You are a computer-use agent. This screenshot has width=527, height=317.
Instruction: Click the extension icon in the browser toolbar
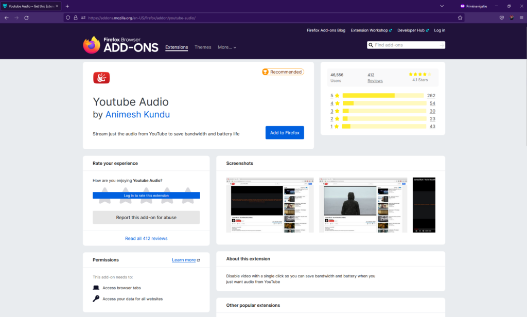pos(512,18)
